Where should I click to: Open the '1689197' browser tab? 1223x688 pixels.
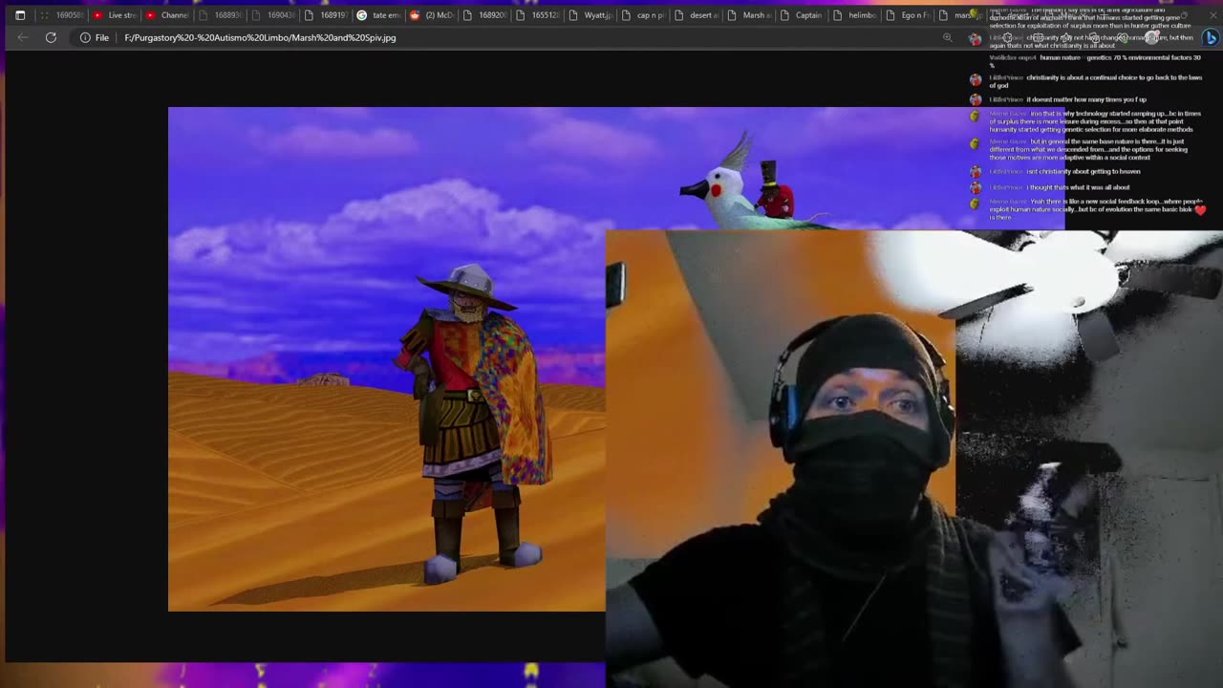pos(326,15)
